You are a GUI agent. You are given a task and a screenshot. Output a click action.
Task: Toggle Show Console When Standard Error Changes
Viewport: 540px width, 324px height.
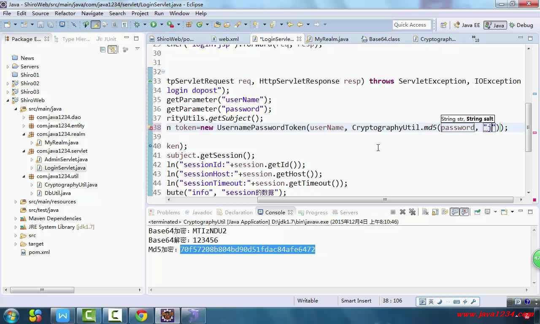[x=464, y=212]
